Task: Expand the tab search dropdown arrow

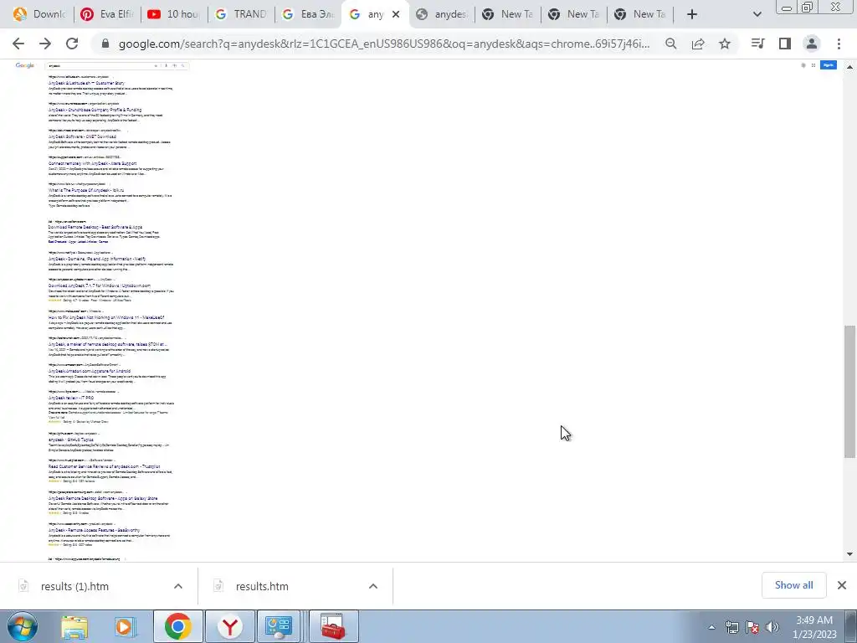Action: coord(757,14)
